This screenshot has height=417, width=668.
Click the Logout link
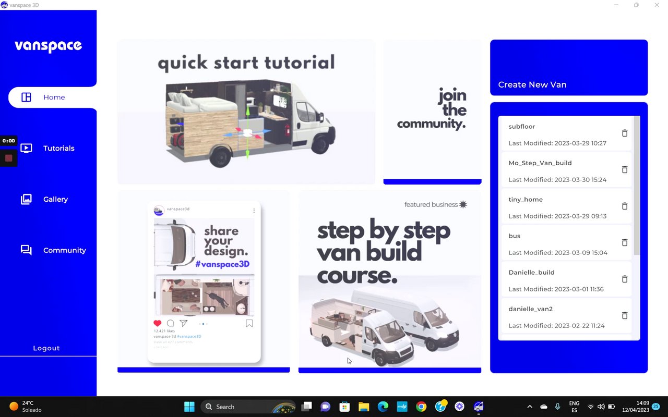tap(46, 348)
